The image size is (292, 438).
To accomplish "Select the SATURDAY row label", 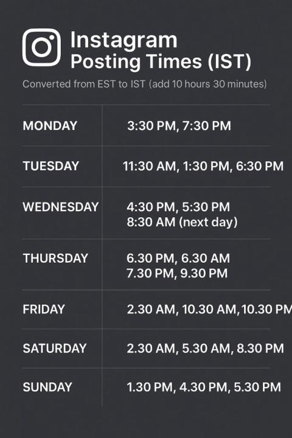I will coord(55,349).
